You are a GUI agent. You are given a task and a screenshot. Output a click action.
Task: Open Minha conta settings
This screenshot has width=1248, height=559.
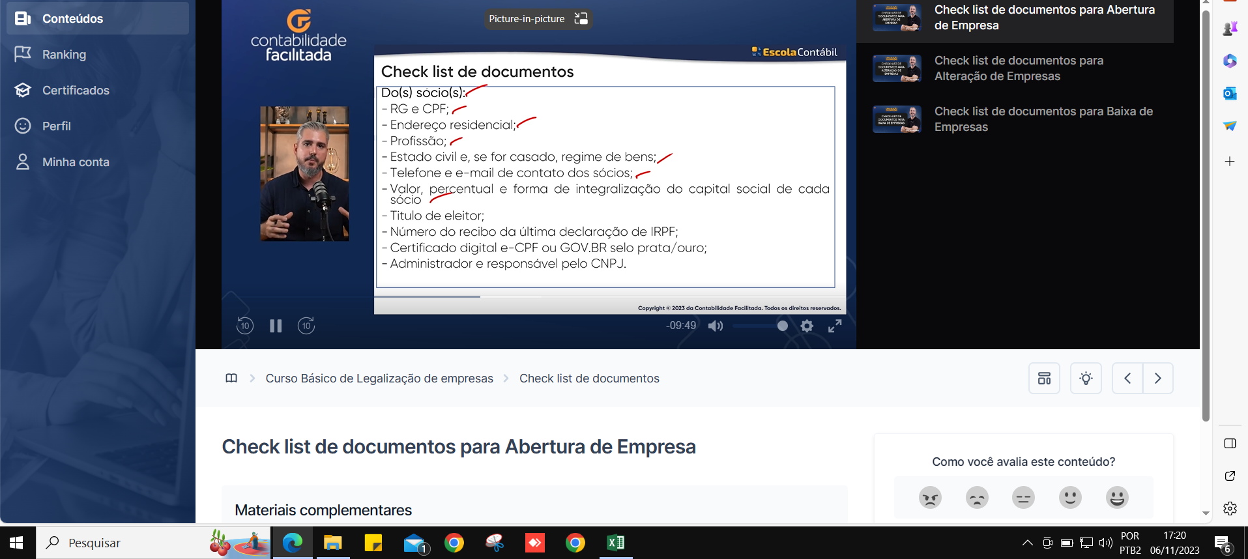point(76,162)
